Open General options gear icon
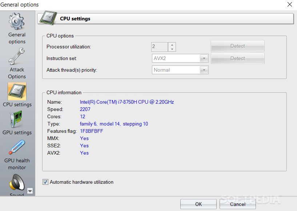297x211 pixels. point(17,21)
